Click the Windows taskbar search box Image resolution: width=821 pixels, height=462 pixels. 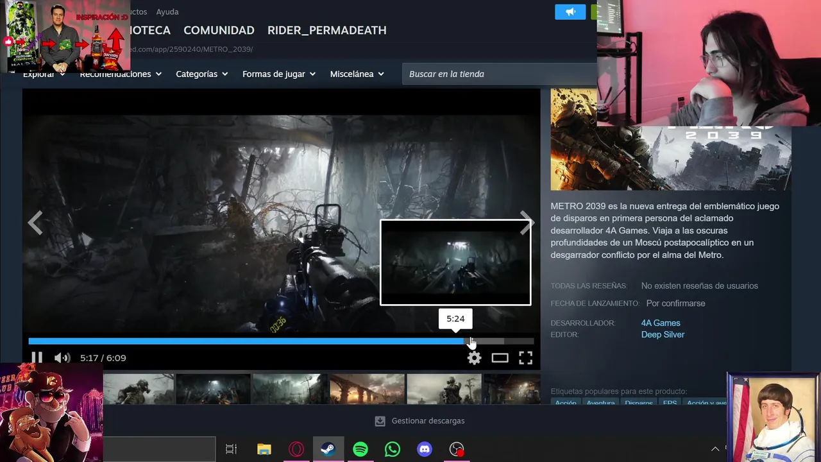pos(159,449)
